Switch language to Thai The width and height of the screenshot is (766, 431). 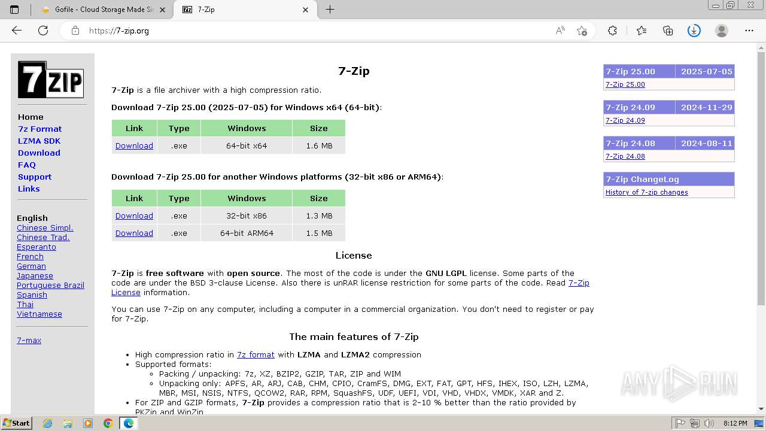pyautogui.click(x=25, y=304)
